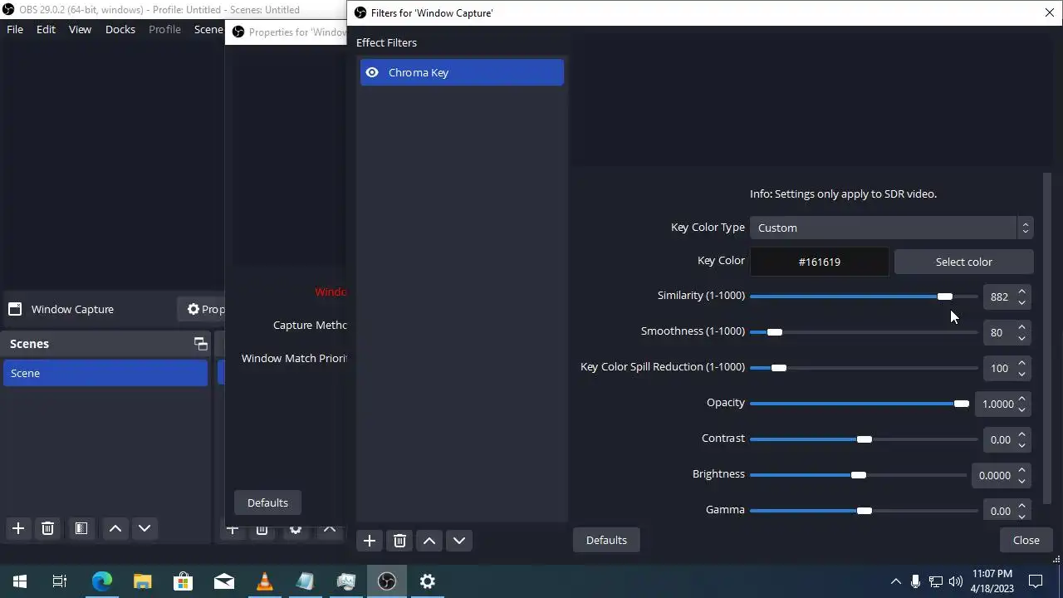Show hidden system tray icons
Screen dimensions: 1063x598
[x=895, y=581]
